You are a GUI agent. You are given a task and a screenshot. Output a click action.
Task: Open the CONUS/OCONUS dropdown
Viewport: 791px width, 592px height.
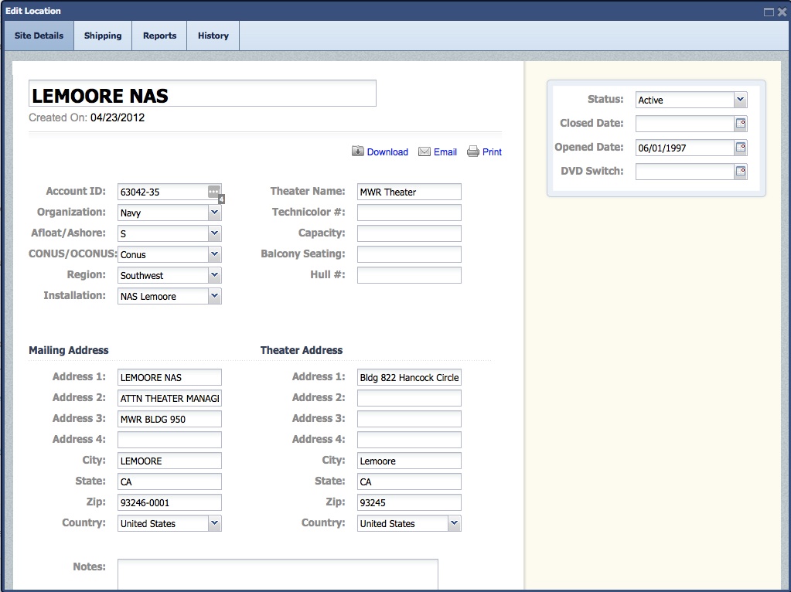click(214, 254)
